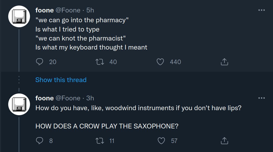Viewport: 273px width, 152px height.
Task: Open more options on the saxophone tweet
Action: (x=261, y=98)
